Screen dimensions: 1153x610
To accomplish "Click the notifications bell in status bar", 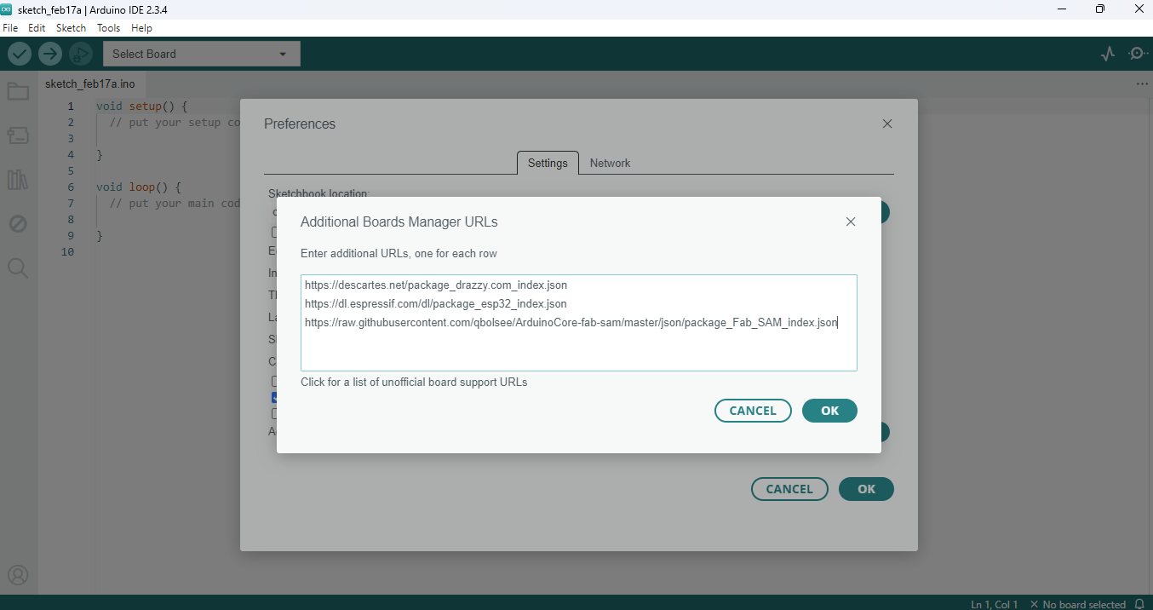I will (x=1139, y=604).
